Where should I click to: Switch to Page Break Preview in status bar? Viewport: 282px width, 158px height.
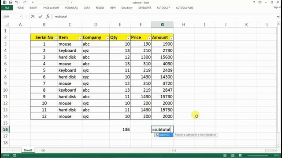[x=241, y=155]
